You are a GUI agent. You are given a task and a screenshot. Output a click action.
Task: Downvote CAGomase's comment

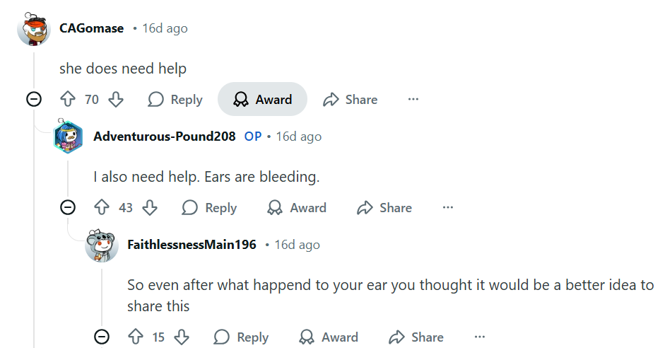click(x=115, y=100)
